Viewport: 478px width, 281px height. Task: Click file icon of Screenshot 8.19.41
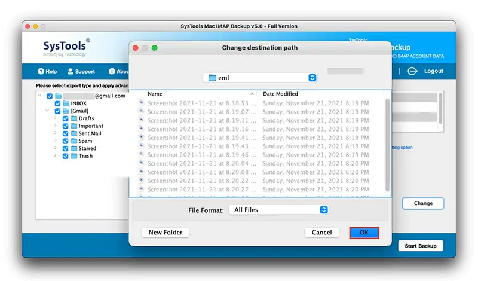point(141,138)
